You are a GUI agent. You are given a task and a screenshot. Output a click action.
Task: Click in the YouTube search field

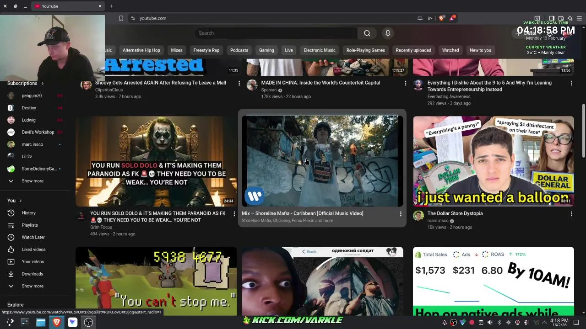coord(276,33)
